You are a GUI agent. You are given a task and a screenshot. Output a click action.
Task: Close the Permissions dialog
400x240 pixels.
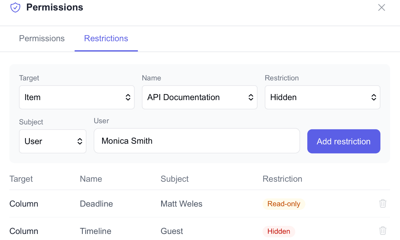point(381,8)
